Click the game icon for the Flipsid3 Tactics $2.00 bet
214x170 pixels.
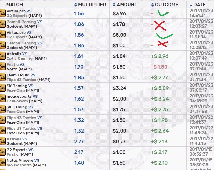(2, 130)
